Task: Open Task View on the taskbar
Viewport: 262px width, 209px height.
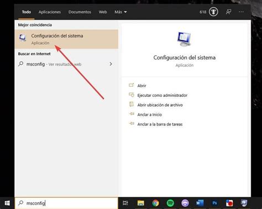Action: [x=125, y=203]
